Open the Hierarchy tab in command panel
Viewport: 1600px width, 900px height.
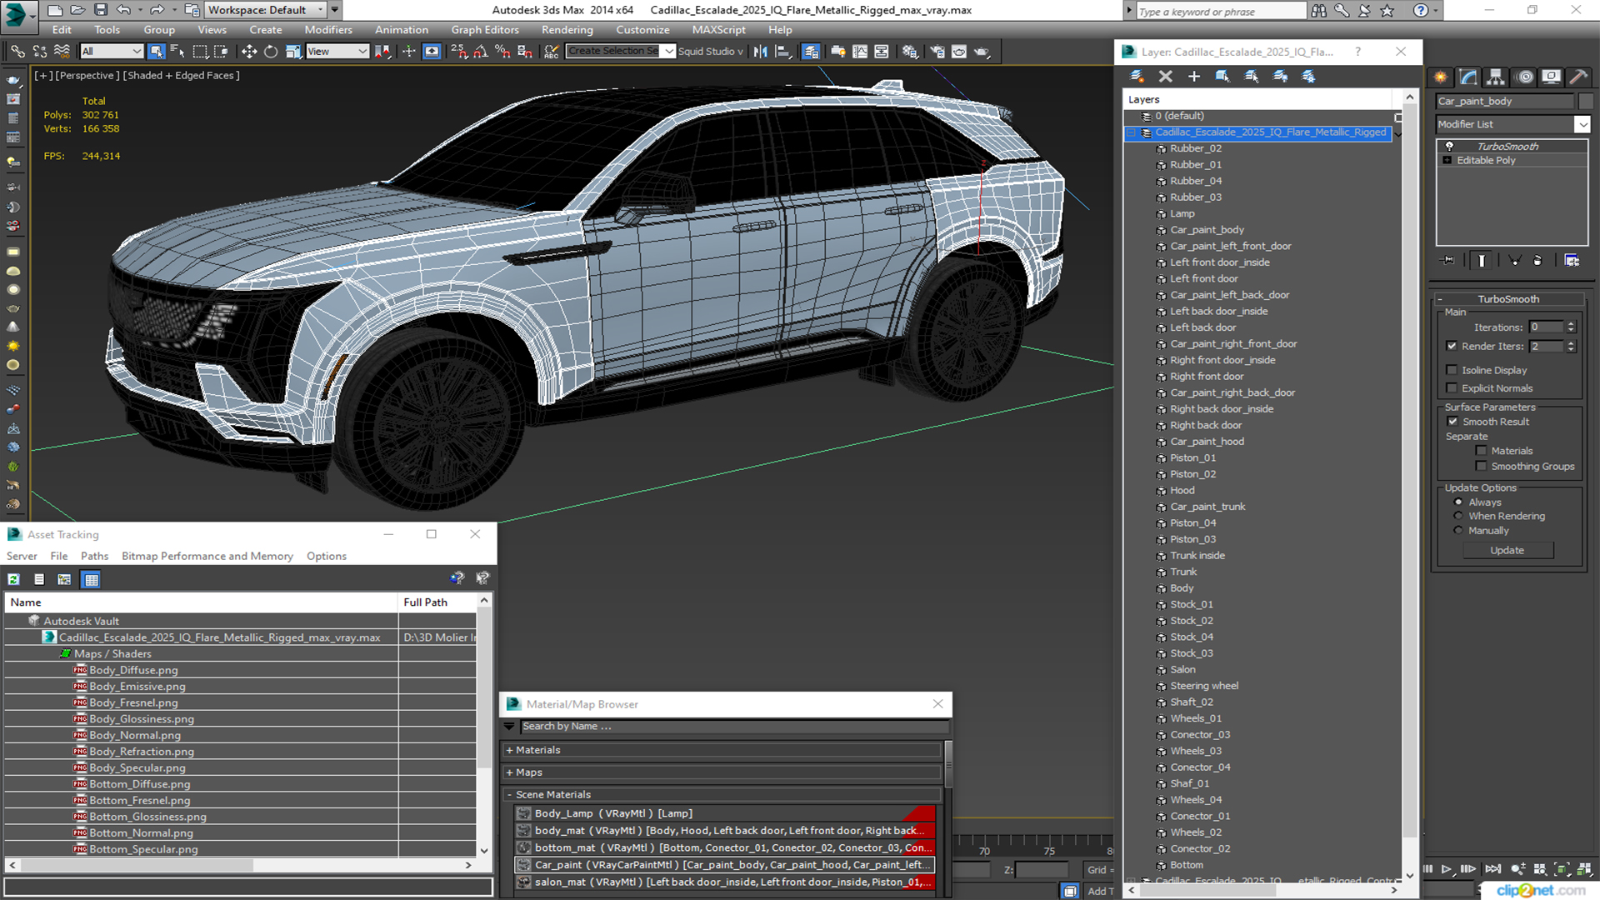pyautogui.click(x=1496, y=77)
